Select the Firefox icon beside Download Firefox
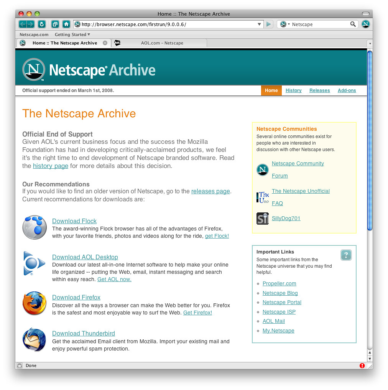The image size is (388, 390). (34, 303)
